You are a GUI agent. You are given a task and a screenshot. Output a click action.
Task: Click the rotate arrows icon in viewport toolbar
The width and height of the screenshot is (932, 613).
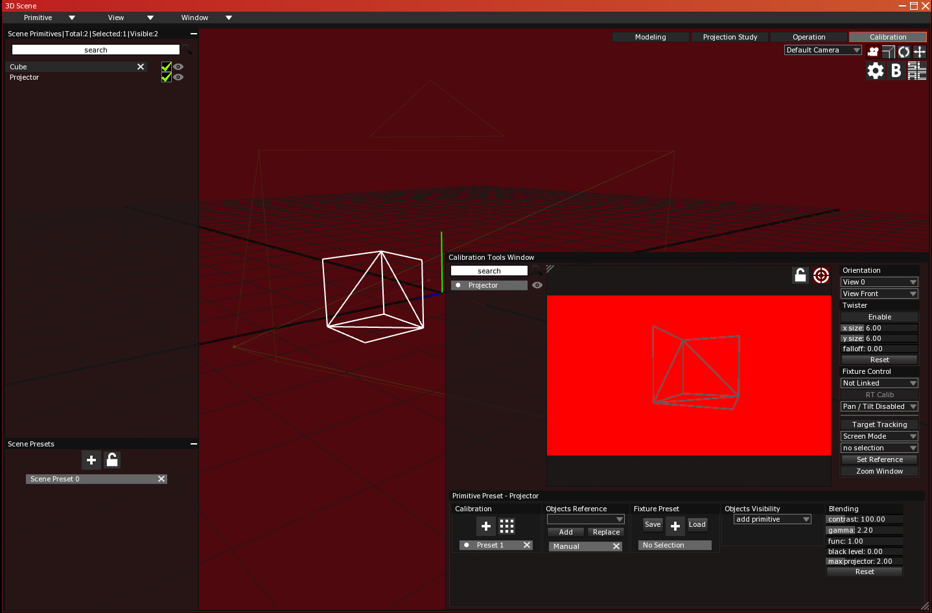click(903, 52)
